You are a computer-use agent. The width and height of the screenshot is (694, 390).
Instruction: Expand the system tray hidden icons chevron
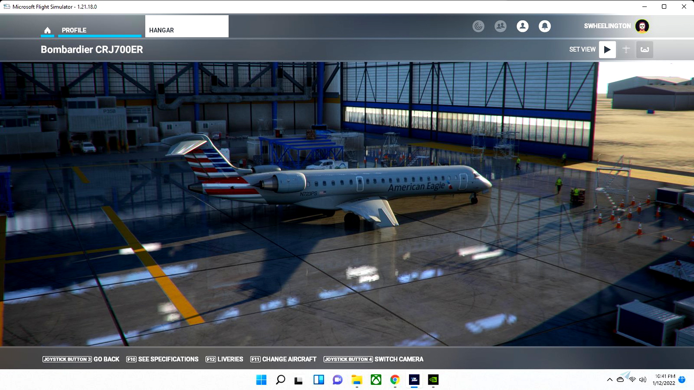(610, 380)
